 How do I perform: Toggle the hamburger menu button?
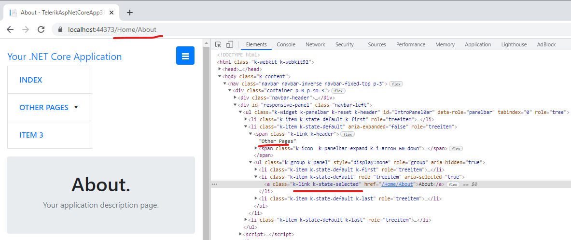click(x=185, y=56)
